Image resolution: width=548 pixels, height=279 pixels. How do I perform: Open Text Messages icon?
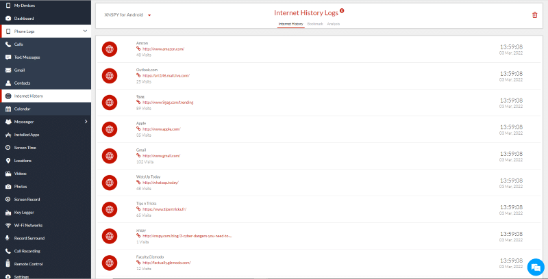[8, 57]
